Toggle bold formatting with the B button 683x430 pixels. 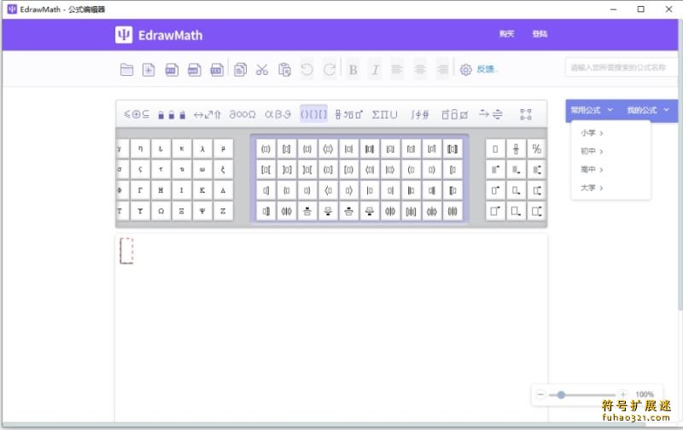click(x=353, y=70)
